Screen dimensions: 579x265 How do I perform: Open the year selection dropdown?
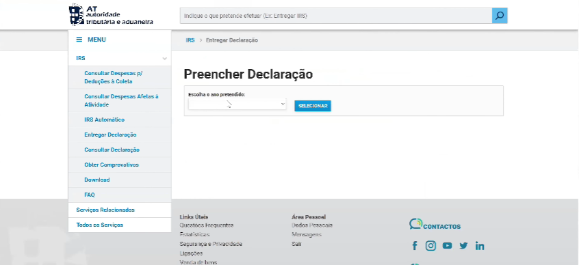[237, 104]
